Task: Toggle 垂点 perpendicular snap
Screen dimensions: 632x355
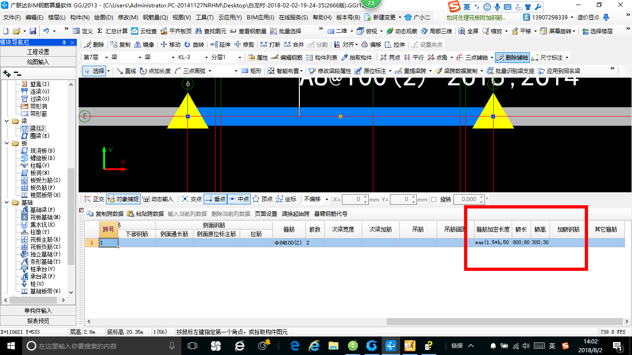Action: click(x=215, y=199)
